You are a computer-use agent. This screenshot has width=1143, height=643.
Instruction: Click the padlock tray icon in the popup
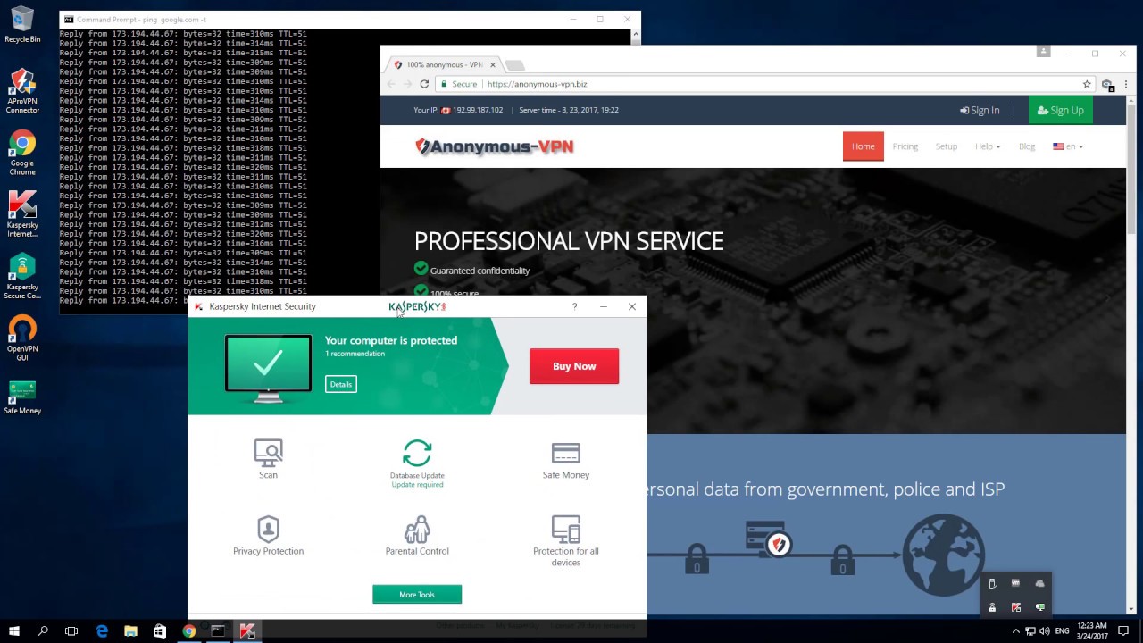[x=991, y=607]
